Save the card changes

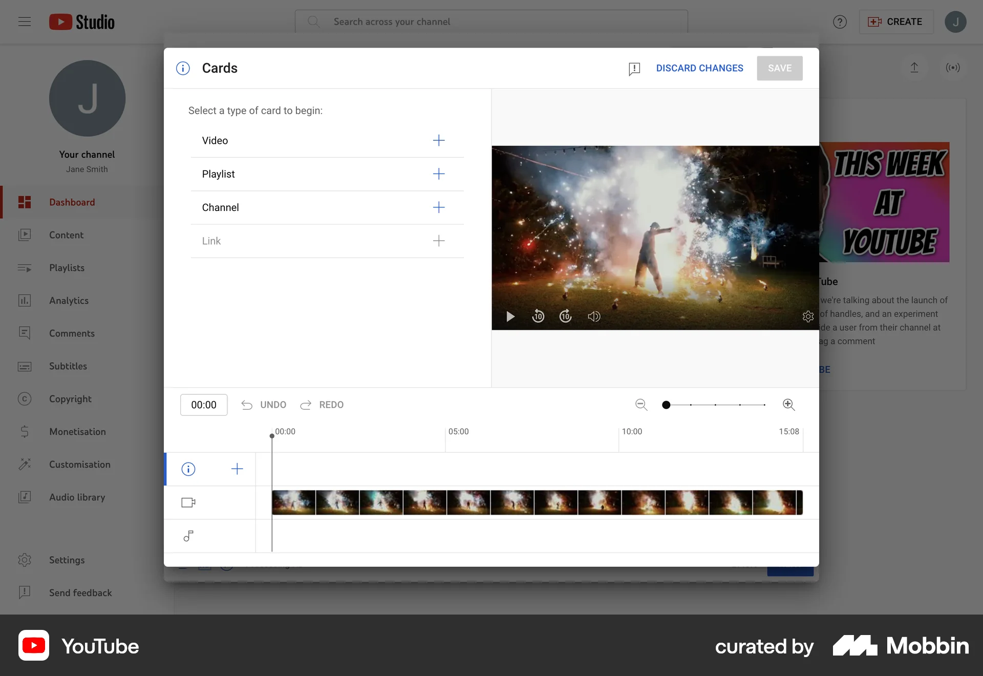[x=779, y=68]
